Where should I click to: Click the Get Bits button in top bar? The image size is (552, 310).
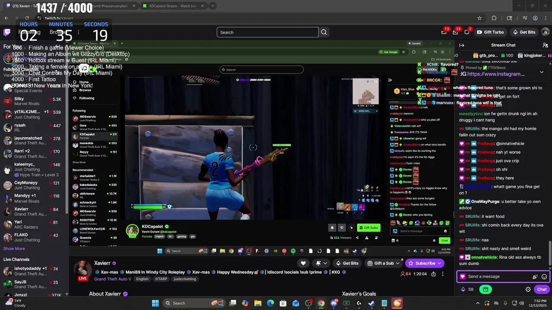(524, 32)
